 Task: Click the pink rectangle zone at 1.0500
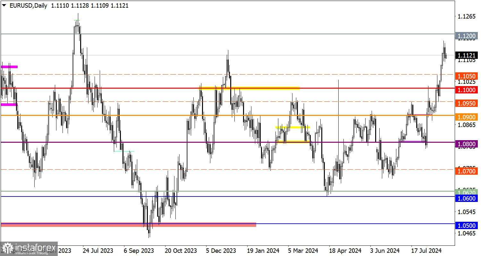pyautogui.click(x=129, y=225)
